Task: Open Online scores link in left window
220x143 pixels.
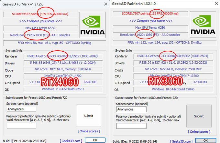Action: 89,131
